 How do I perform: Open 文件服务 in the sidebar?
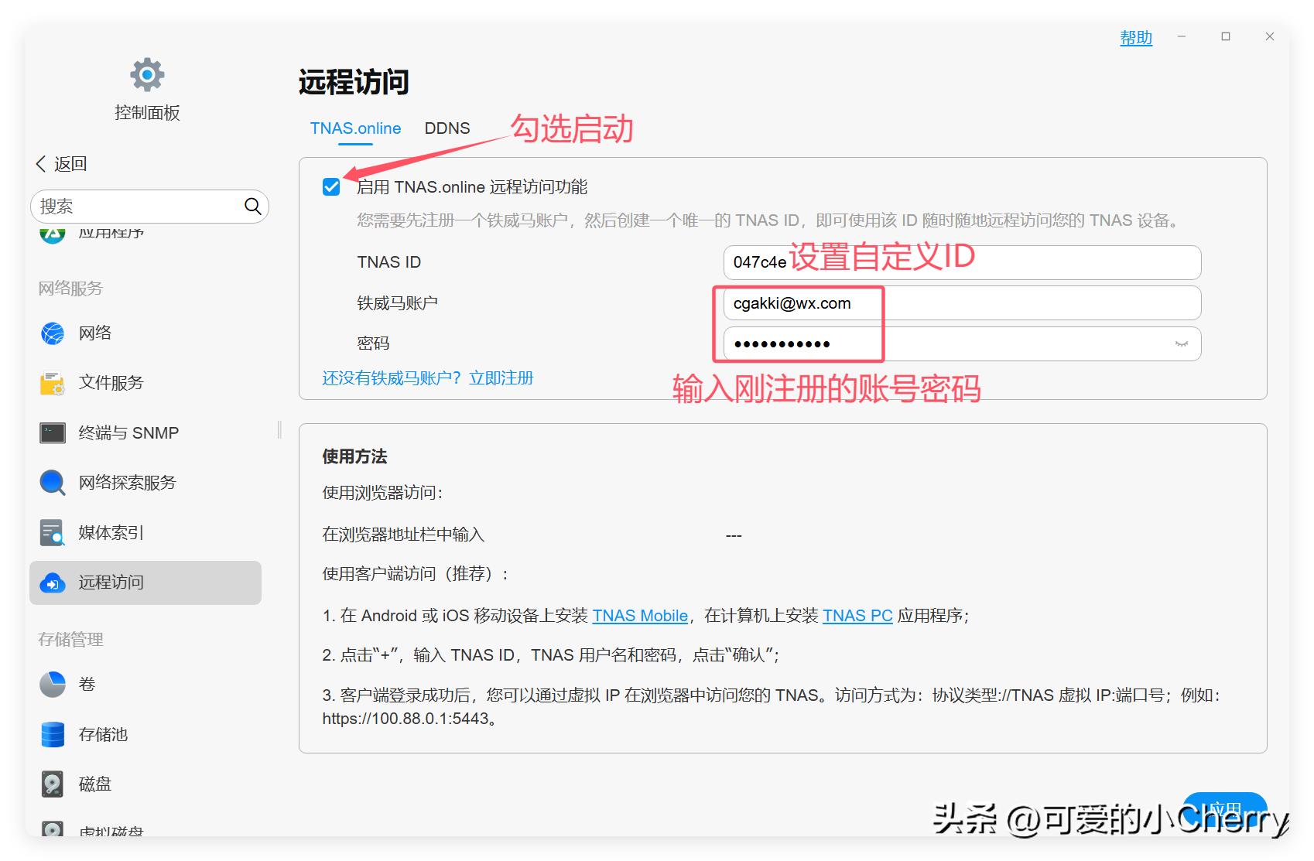tap(145, 383)
